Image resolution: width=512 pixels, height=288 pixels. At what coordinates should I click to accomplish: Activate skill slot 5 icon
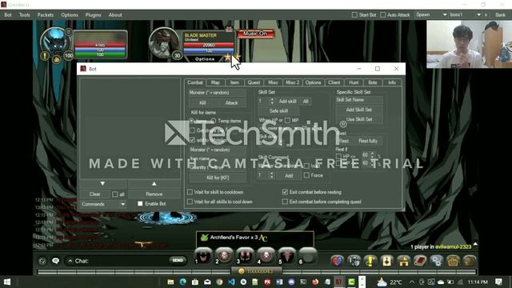pyautogui.click(x=287, y=256)
